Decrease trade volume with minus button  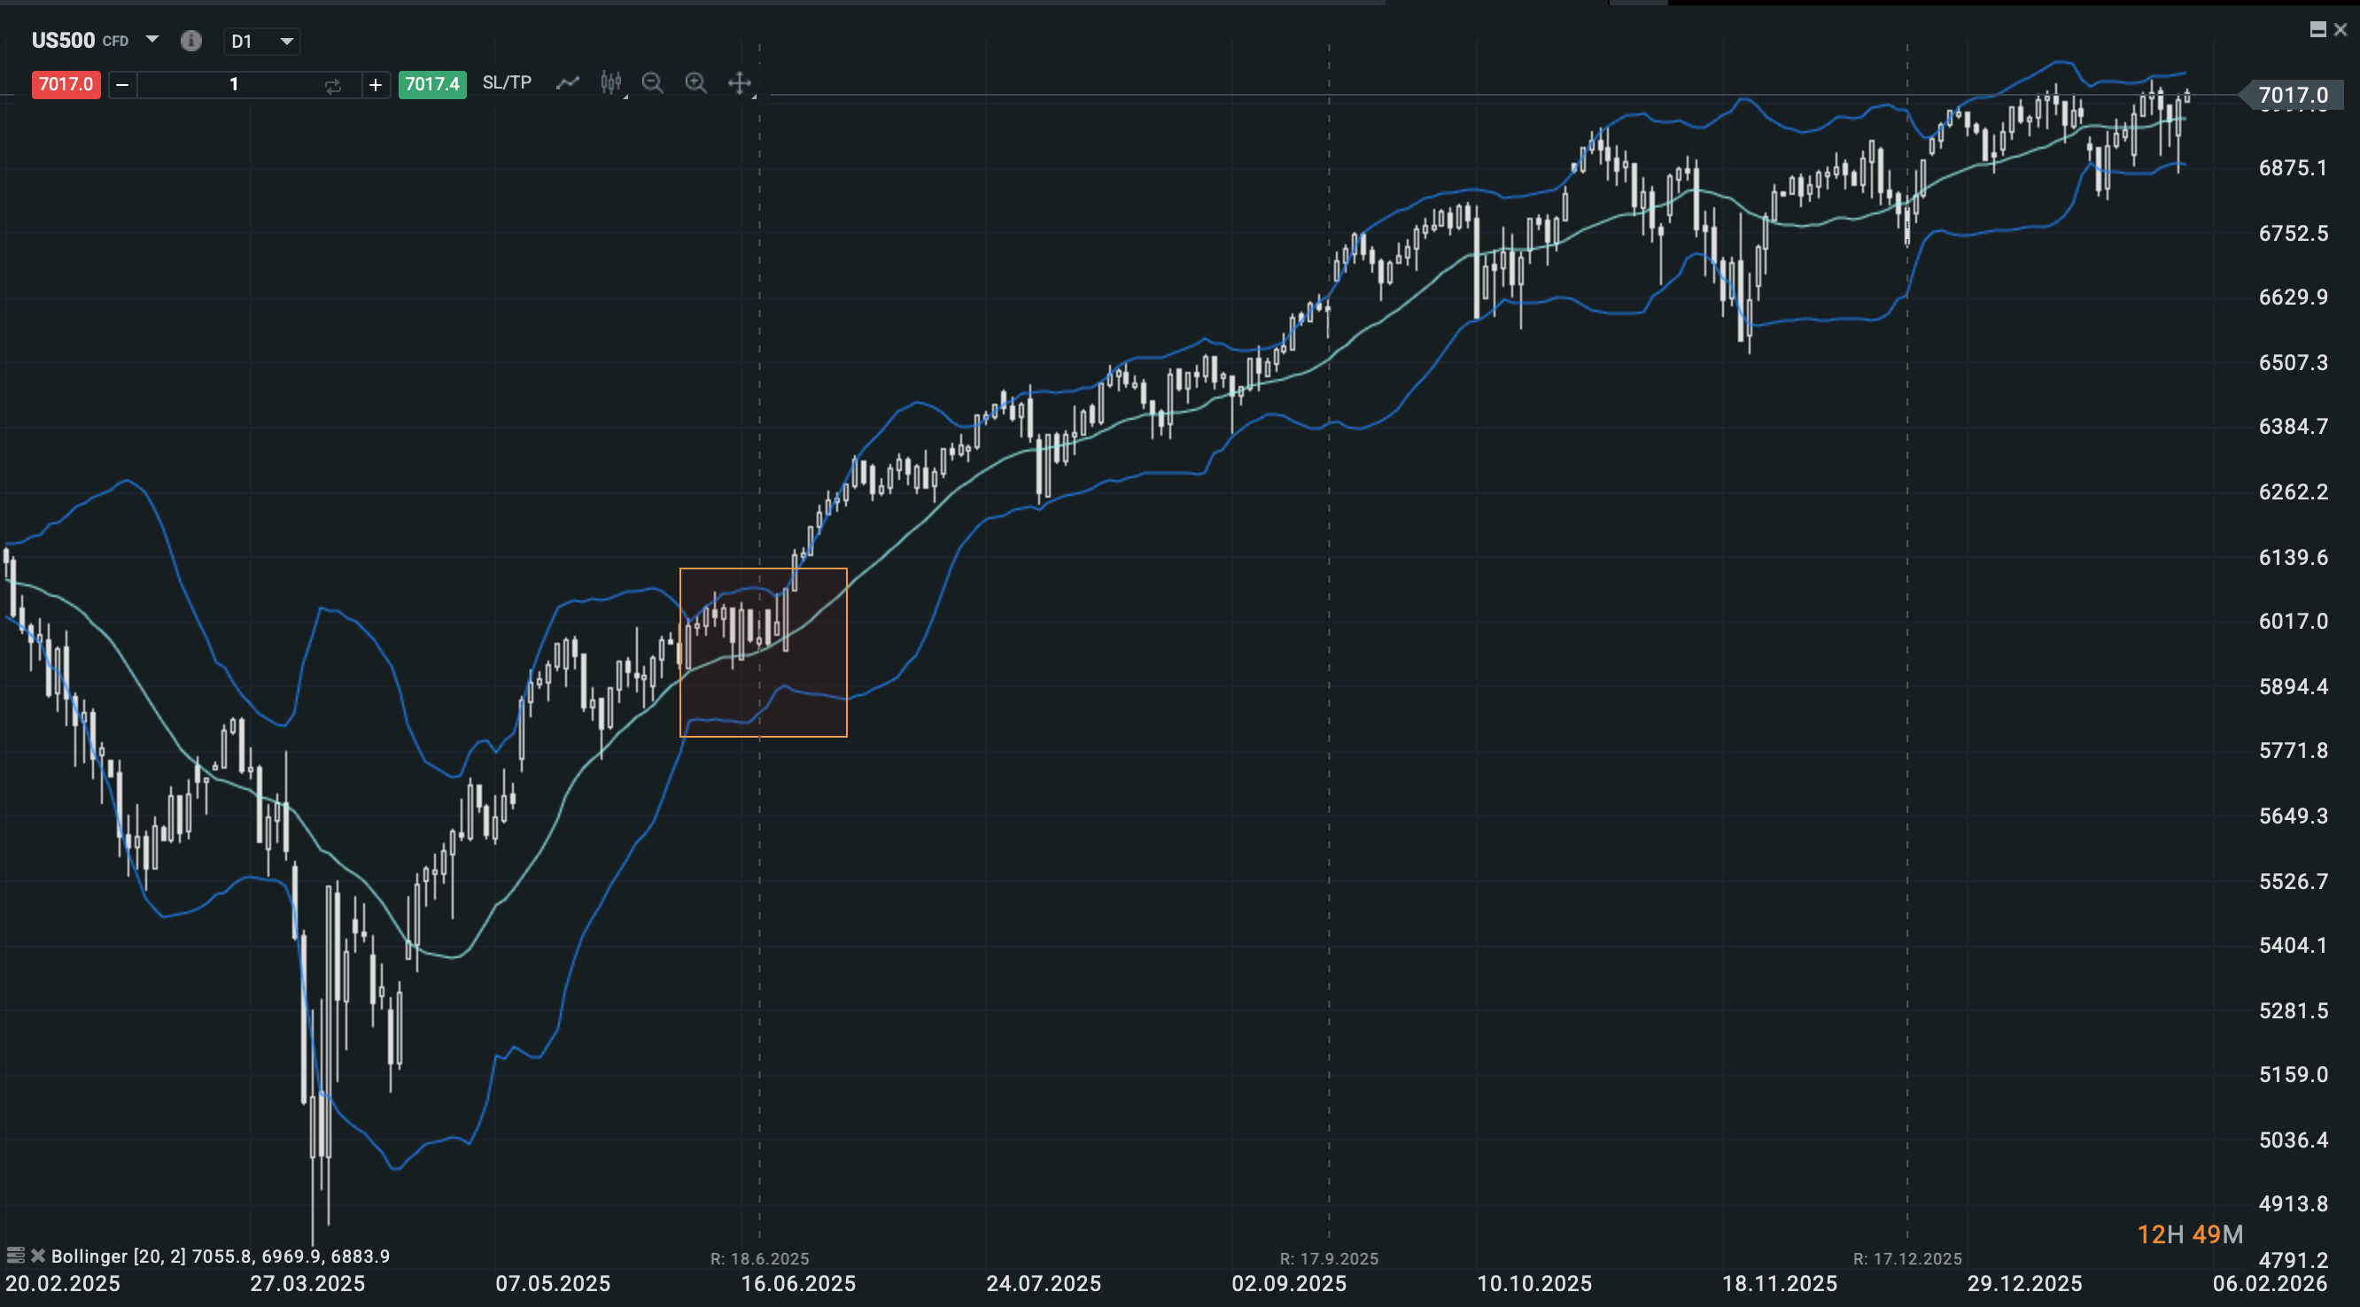122,85
